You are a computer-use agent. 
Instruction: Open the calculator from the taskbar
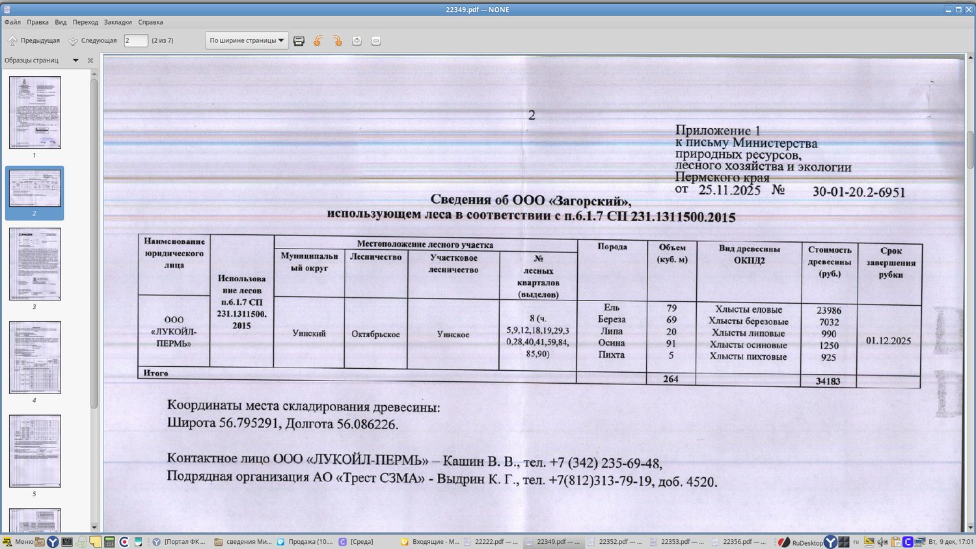[109, 542]
